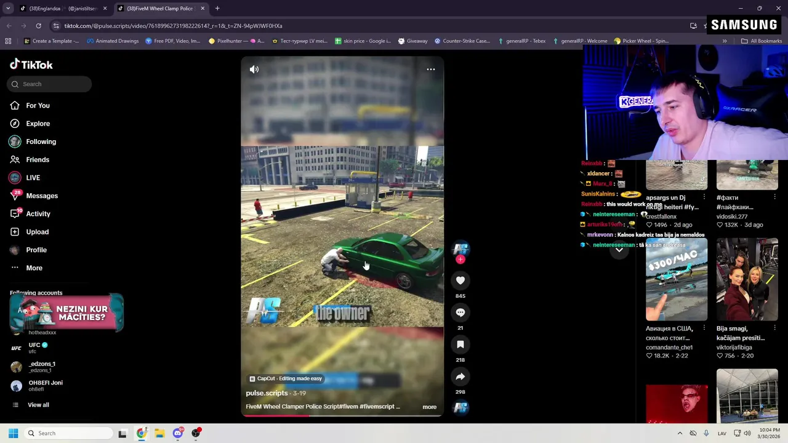Open options for the apsargs un Dj video
This screenshot has width=788, height=443.
[704, 198]
